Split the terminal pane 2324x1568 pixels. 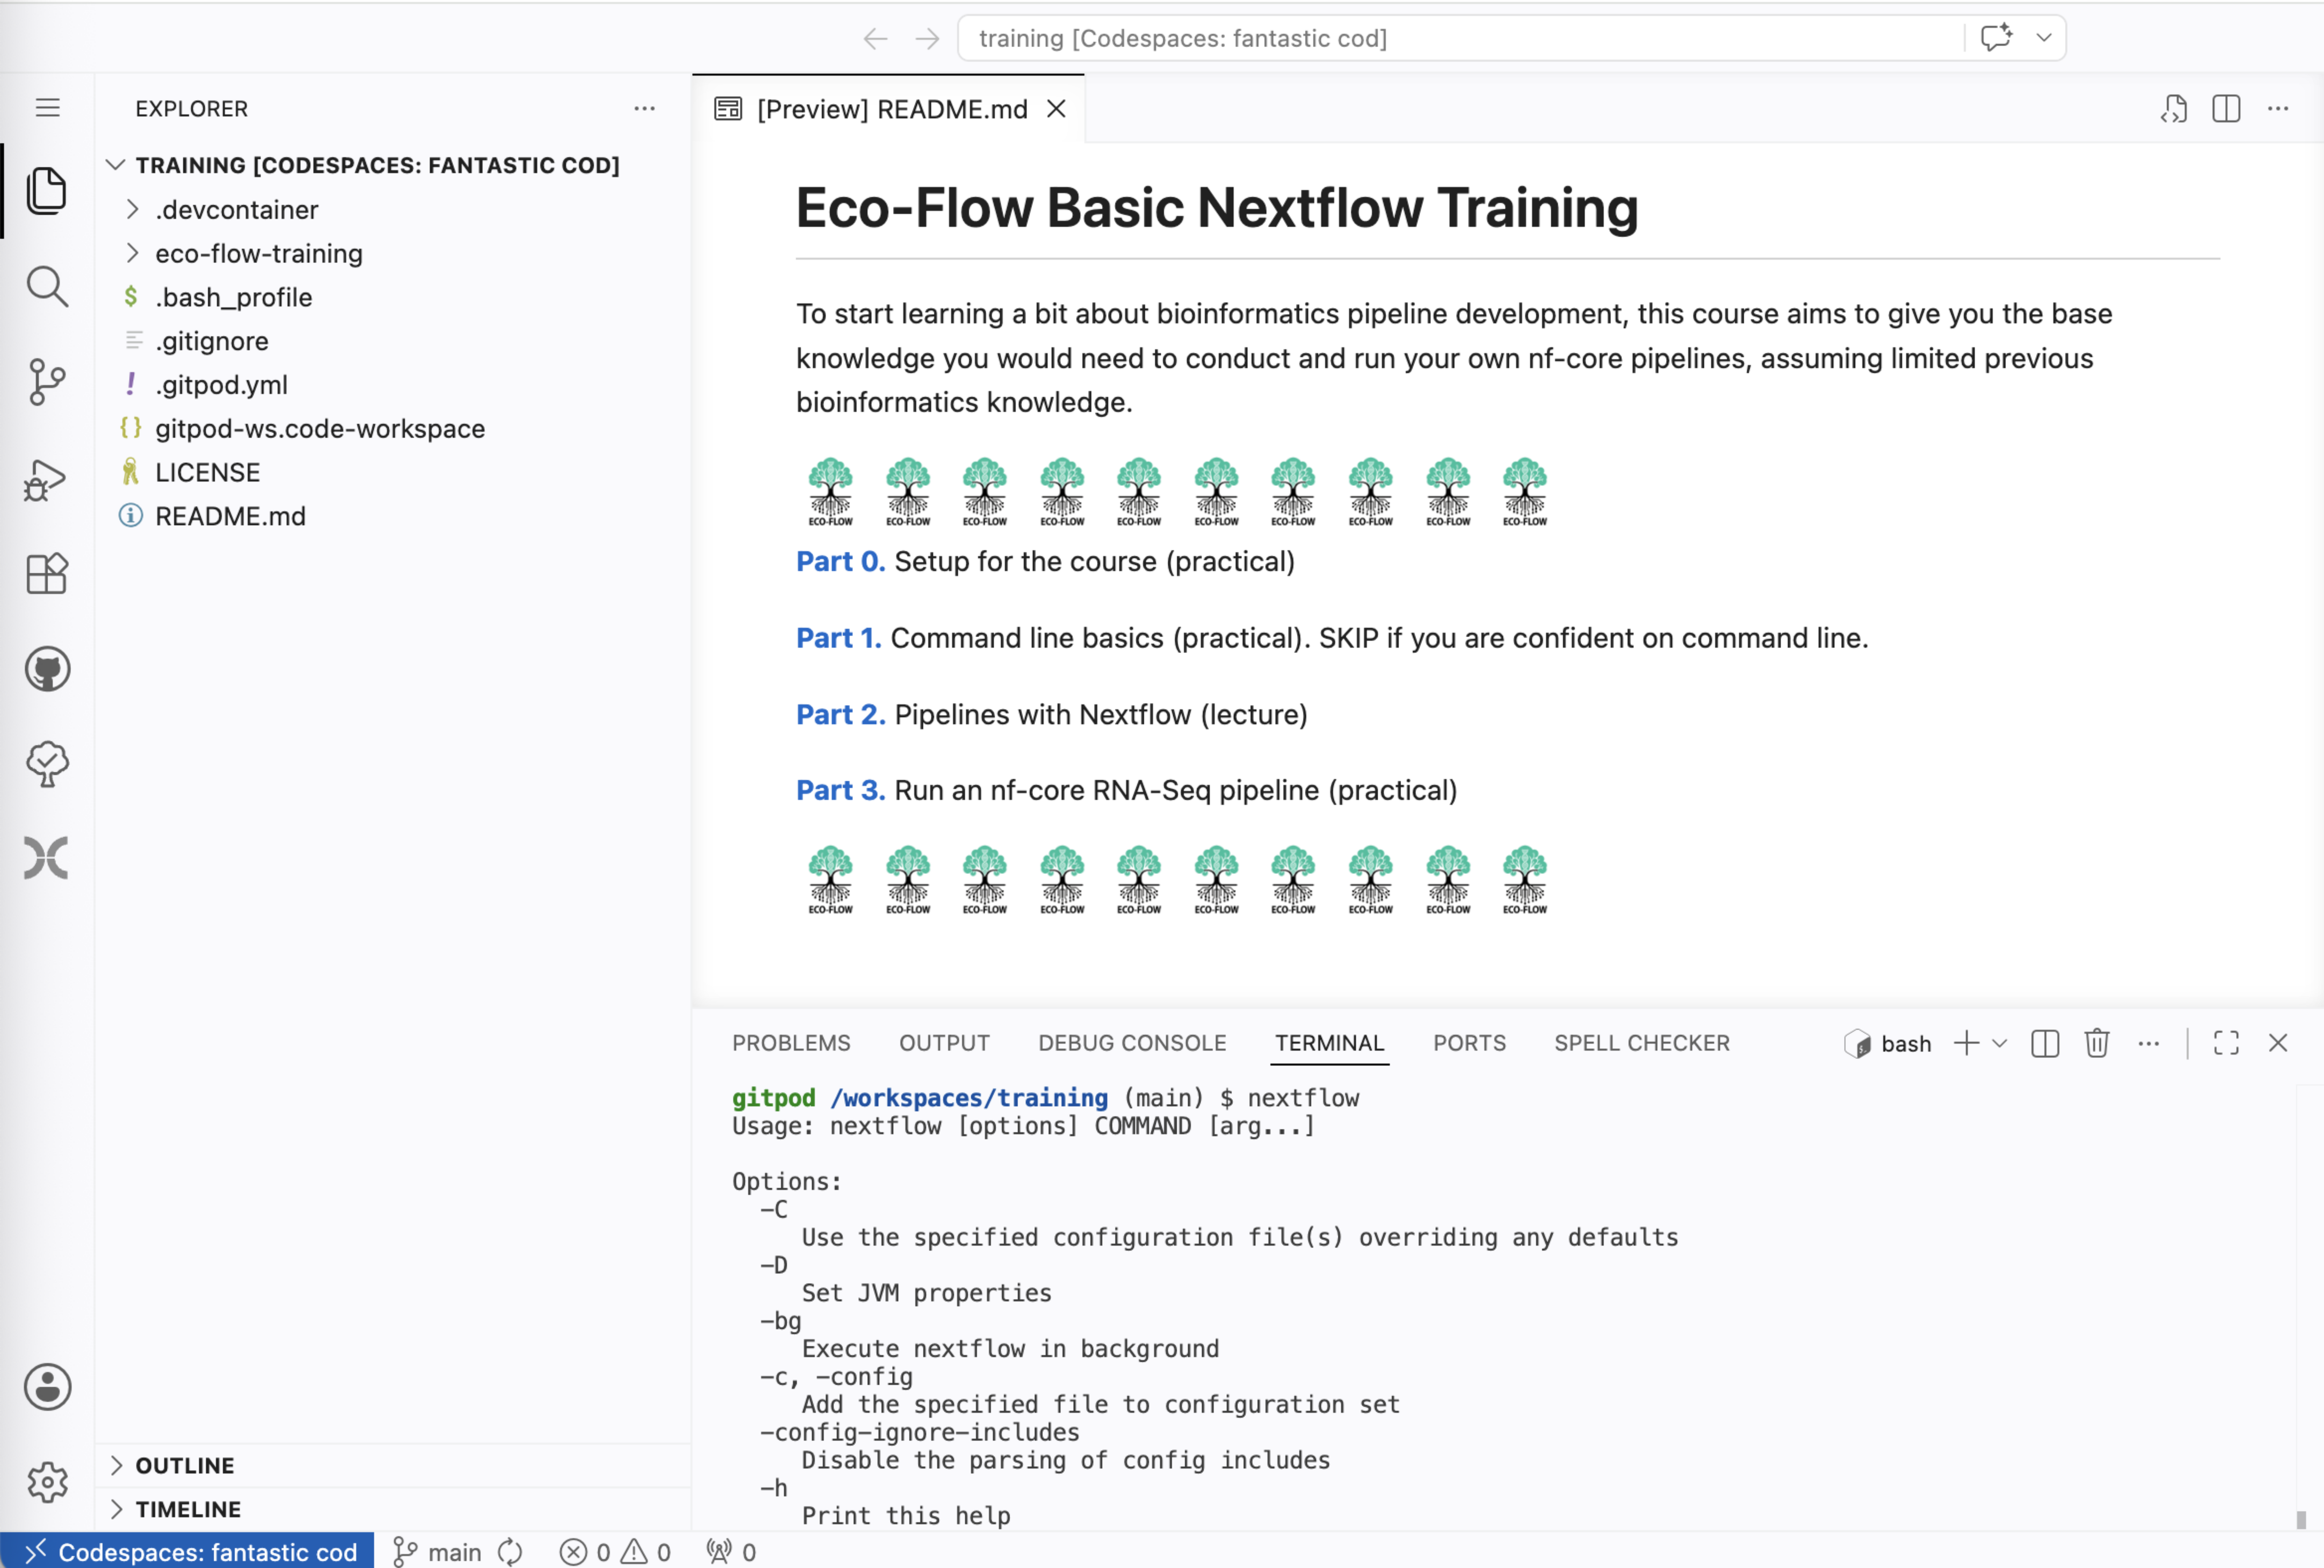[x=2045, y=1044]
